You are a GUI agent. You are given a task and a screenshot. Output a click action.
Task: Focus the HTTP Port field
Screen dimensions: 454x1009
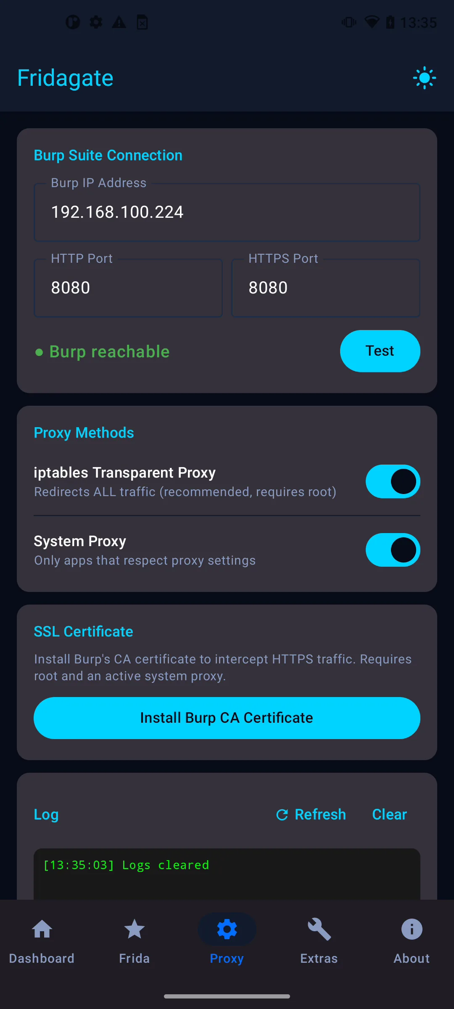coord(128,288)
